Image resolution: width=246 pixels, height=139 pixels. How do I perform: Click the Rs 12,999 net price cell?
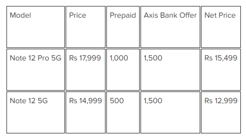[x=221, y=112]
